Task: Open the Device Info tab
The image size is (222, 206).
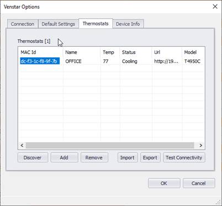Action: click(x=128, y=24)
